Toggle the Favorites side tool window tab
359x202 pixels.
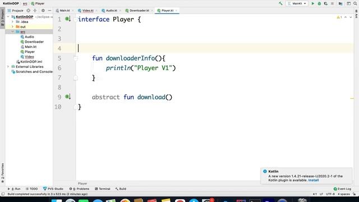click(x=2, y=173)
